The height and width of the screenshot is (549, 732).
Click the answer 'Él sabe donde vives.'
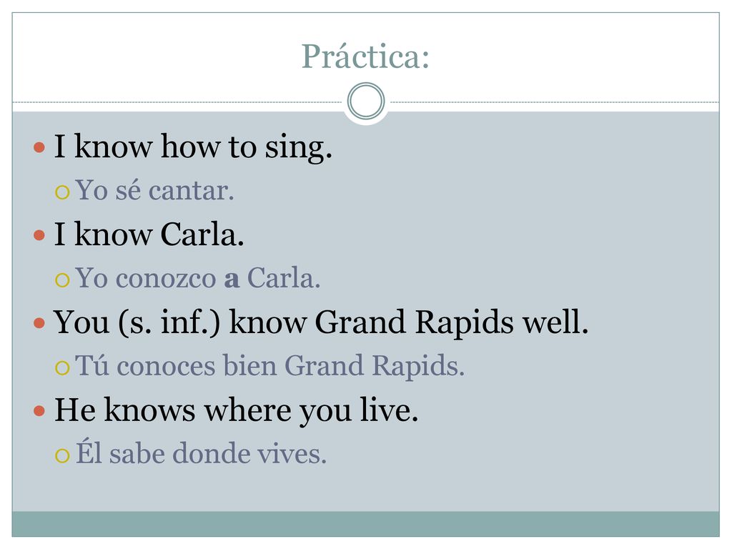pyautogui.click(x=201, y=452)
